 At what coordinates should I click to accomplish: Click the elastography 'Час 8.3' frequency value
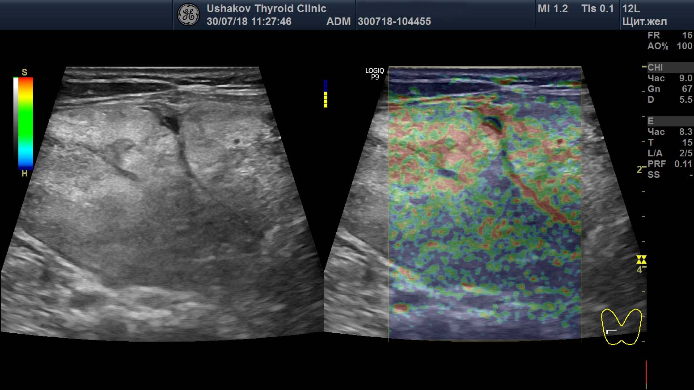[670, 132]
